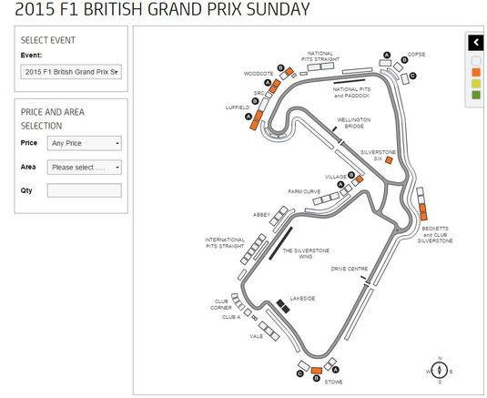This screenshot has width=487, height=398.
Task: Choose the orange Stowe B grandstand
Action: [x=317, y=371]
